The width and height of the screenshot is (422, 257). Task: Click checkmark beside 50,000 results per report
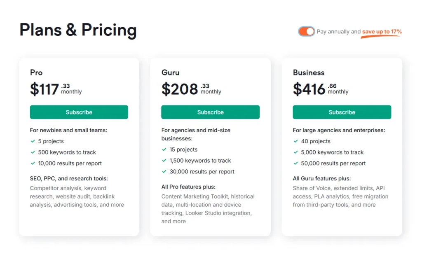coord(296,164)
